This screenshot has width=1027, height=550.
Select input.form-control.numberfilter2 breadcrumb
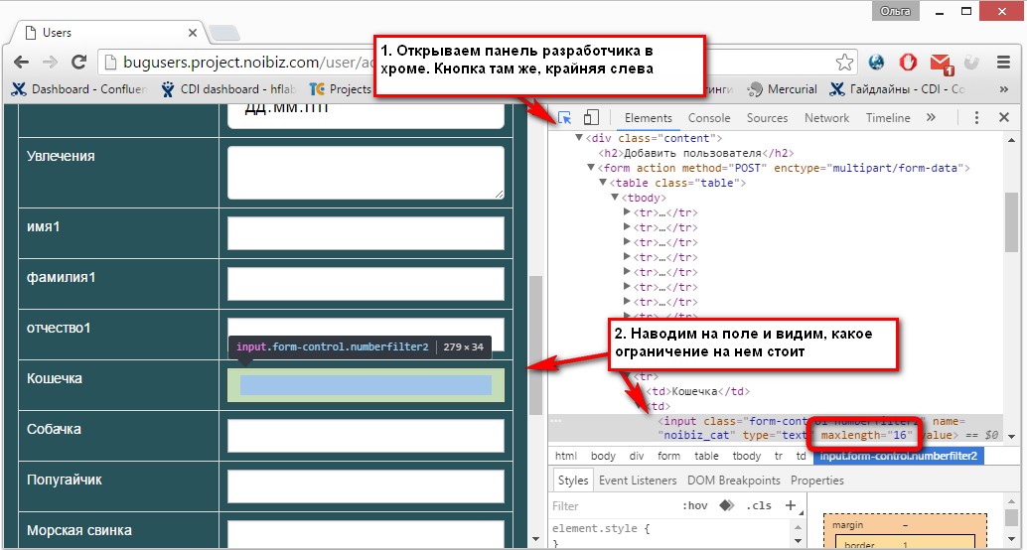pos(898,456)
